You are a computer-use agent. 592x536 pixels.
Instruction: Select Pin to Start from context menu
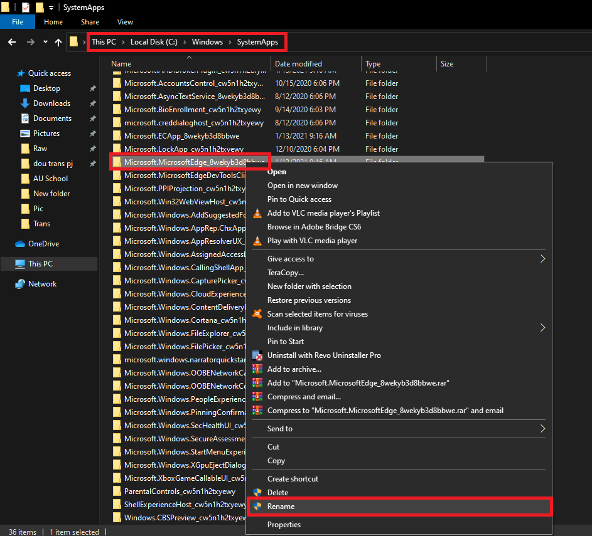point(286,341)
